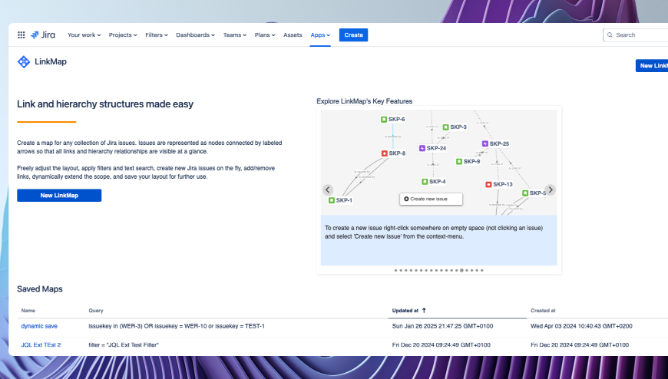Open the Plans dropdown

[x=265, y=35]
